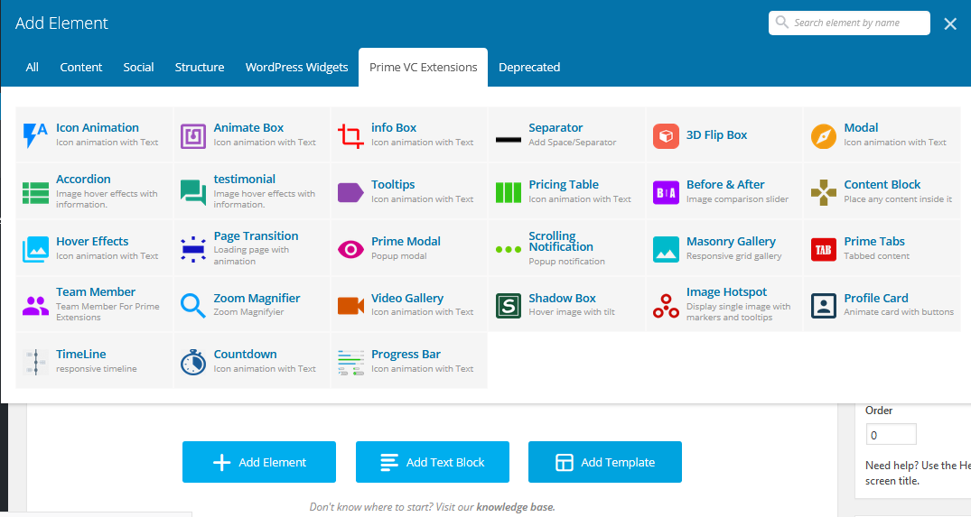The height and width of the screenshot is (517, 971).
Task: Open the knowledge base link
Action: click(515, 507)
